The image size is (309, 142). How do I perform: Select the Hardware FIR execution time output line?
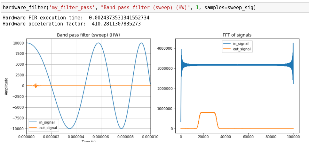coord(76,18)
